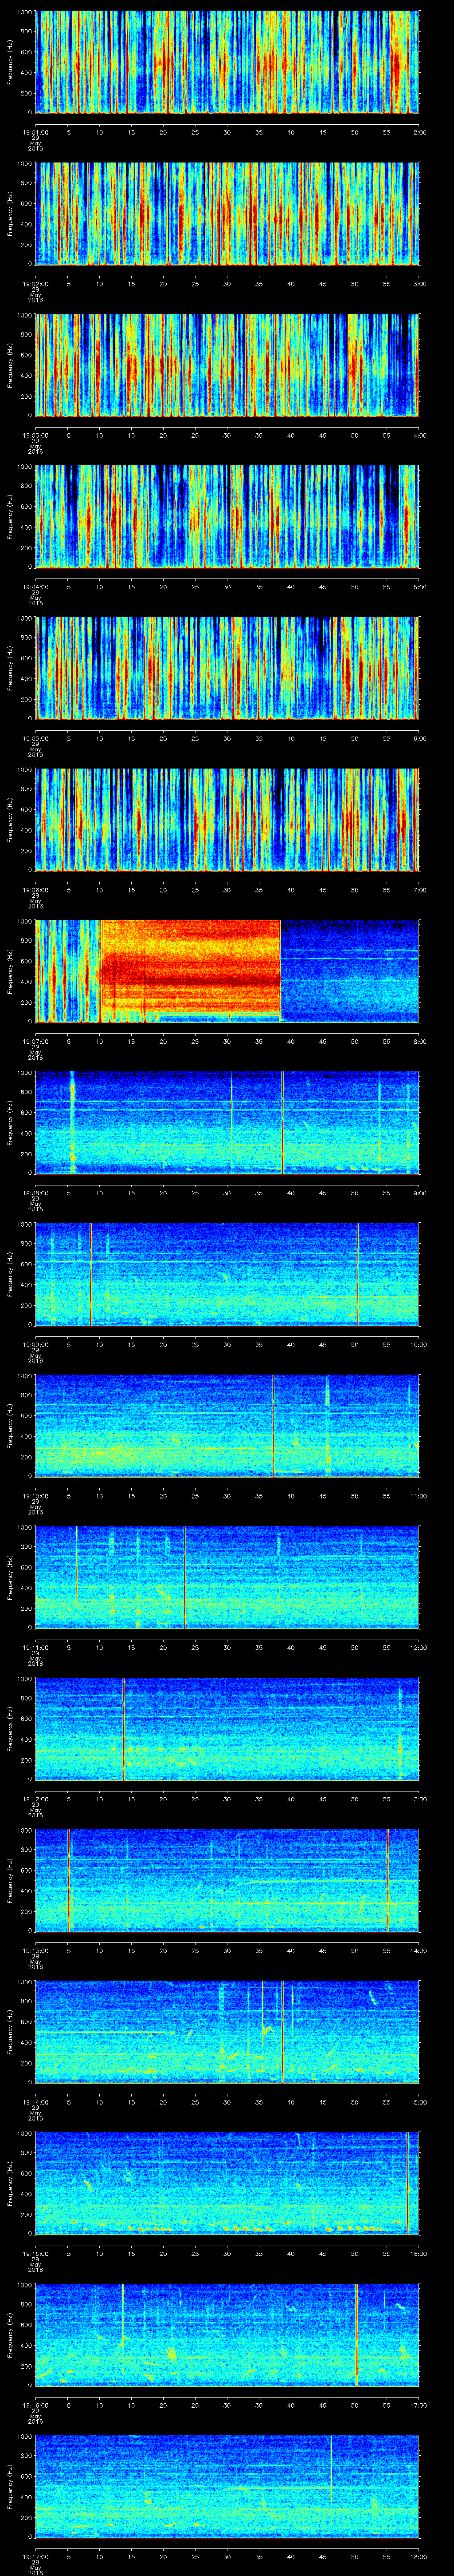Click the 30-second tick label under 19:05:00 spectrogram
The width and height of the screenshot is (454, 2576).
(x=227, y=737)
